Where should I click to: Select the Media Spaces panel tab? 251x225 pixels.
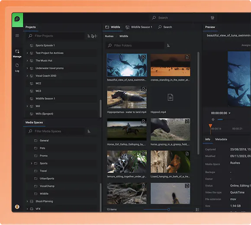(x=34, y=122)
